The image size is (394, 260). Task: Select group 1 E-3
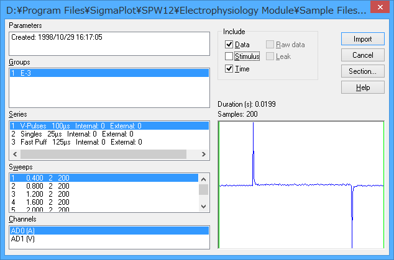coord(109,73)
